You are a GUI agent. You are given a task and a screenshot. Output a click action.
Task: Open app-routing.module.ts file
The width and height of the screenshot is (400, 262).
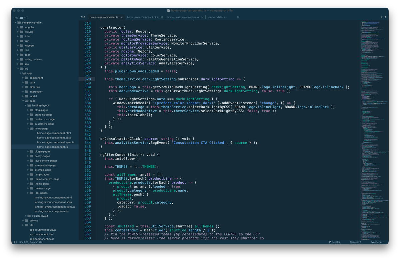coord(43,230)
